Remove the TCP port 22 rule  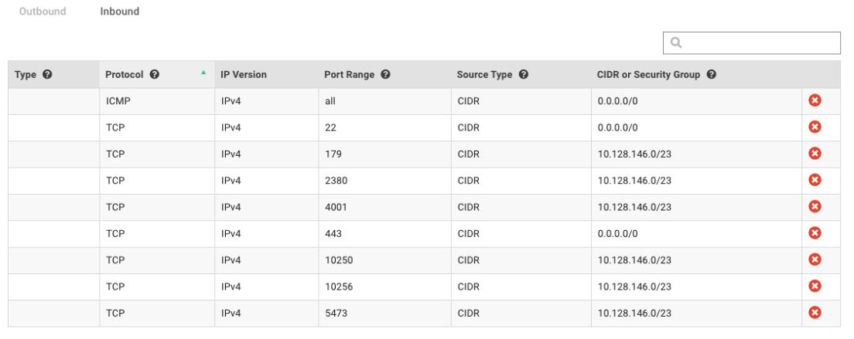click(x=815, y=127)
